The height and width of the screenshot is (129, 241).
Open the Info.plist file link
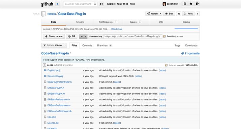click(52, 117)
